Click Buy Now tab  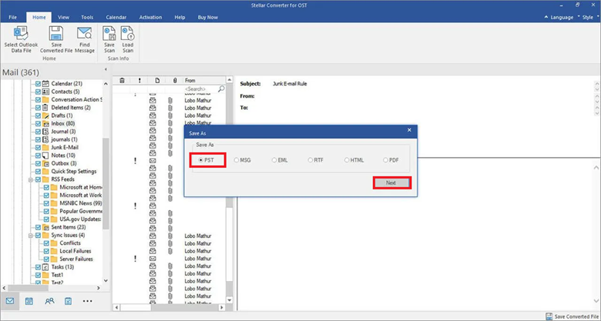pyautogui.click(x=208, y=17)
